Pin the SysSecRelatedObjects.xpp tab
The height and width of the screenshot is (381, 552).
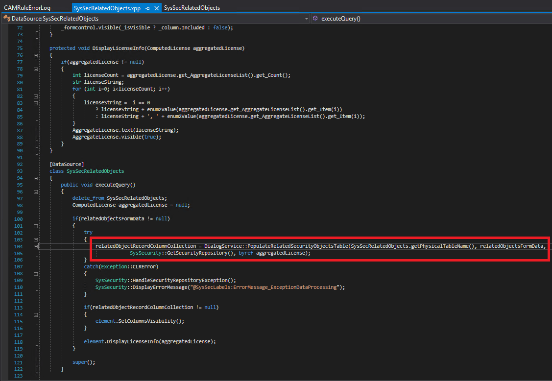tap(147, 8)
